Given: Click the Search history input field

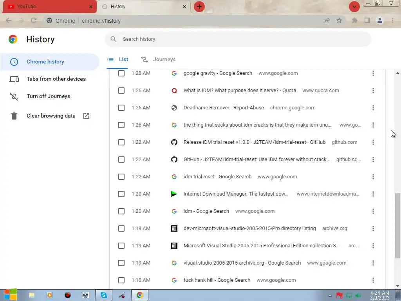Looking at the screenshot, I should (238, 39).
